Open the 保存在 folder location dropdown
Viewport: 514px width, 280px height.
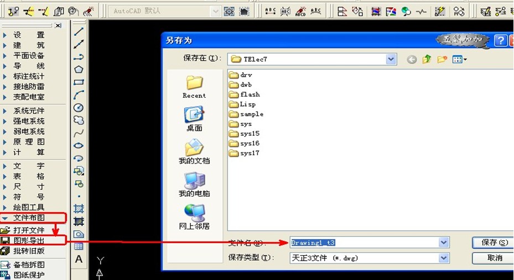click(x=391, y=59)
